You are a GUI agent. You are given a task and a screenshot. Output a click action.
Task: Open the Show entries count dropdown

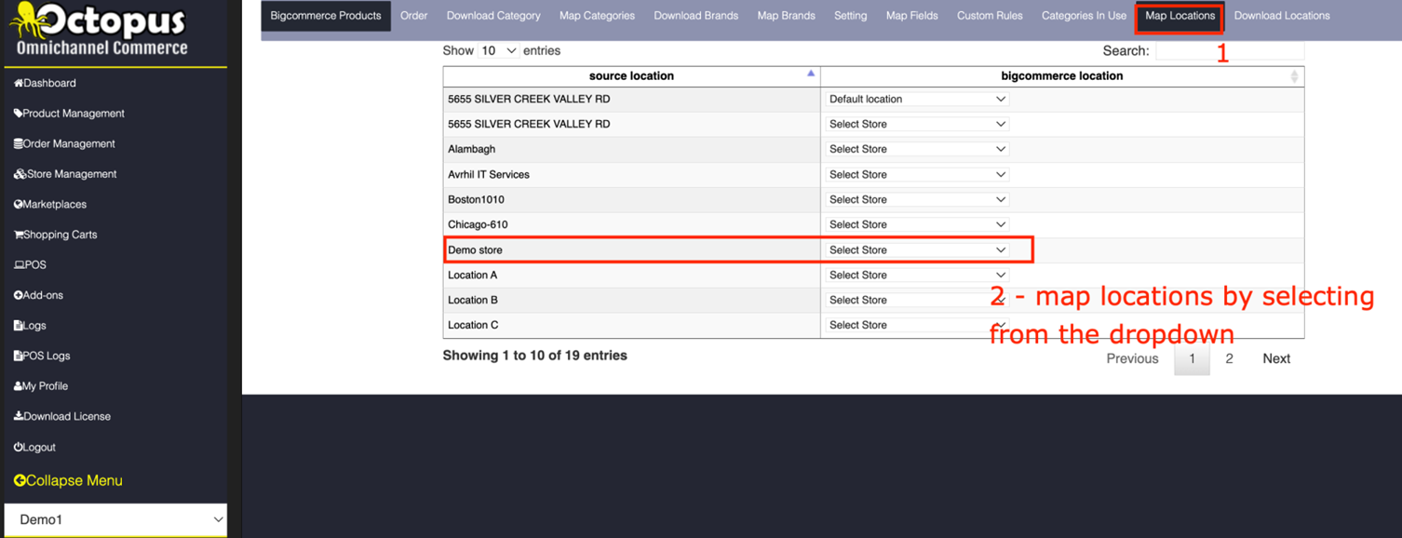[498, 50]
